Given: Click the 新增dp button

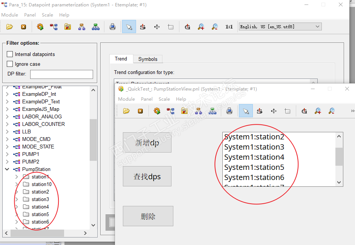Looking at the screenshot, I should tap(147, 142).
